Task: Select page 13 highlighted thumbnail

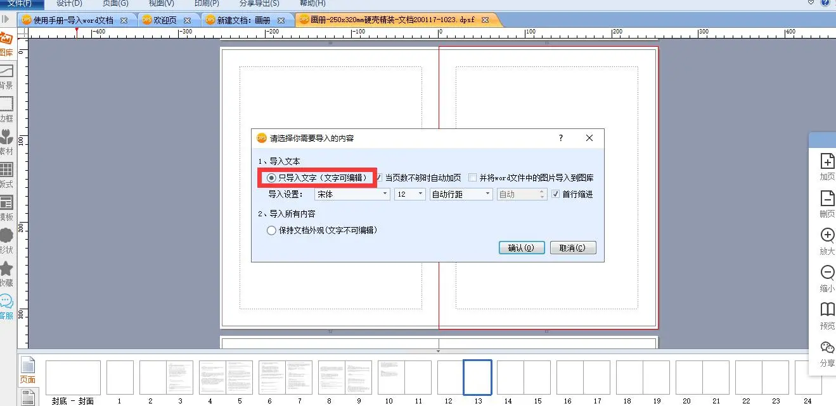Action: pyautogui.click(x=477, y=378)
